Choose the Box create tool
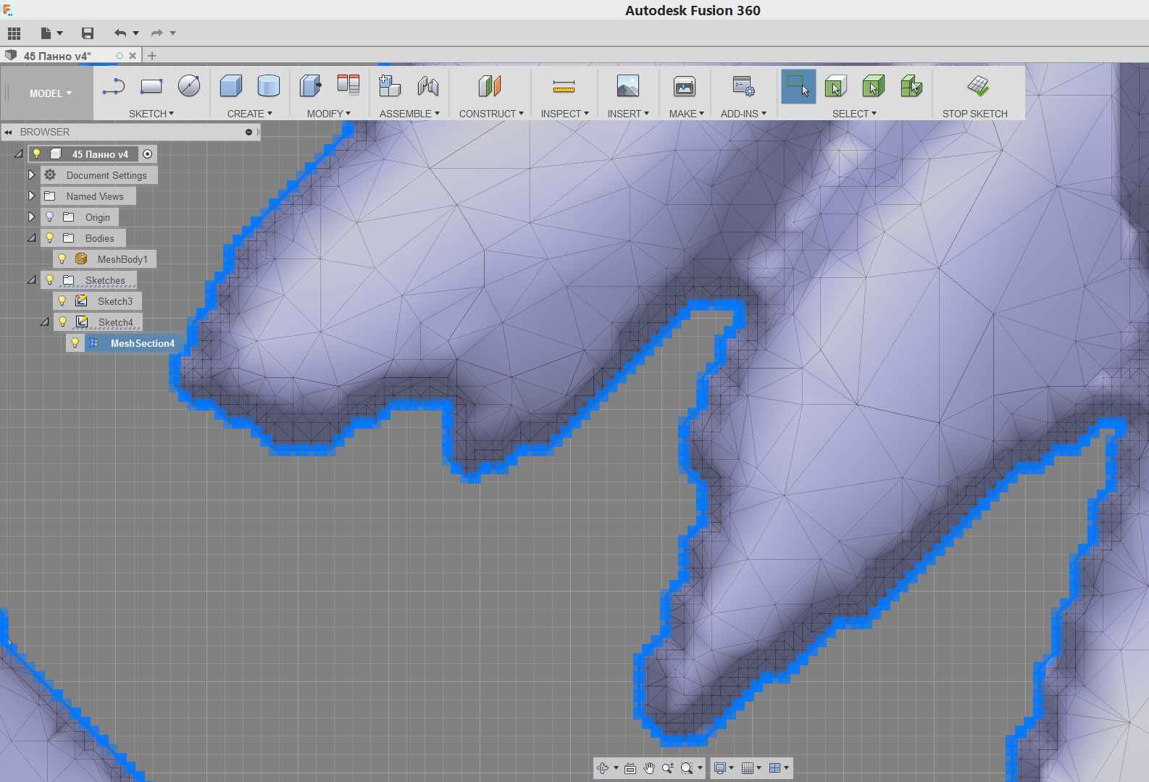The height and width of the screenshot is (782, 1149). pyautogui.click(x=231, y=86)
